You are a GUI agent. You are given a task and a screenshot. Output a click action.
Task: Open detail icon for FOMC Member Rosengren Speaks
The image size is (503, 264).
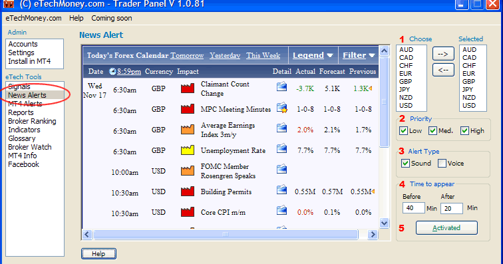coord(281,169)
